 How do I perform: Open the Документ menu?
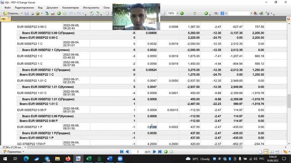coord(52,8)
